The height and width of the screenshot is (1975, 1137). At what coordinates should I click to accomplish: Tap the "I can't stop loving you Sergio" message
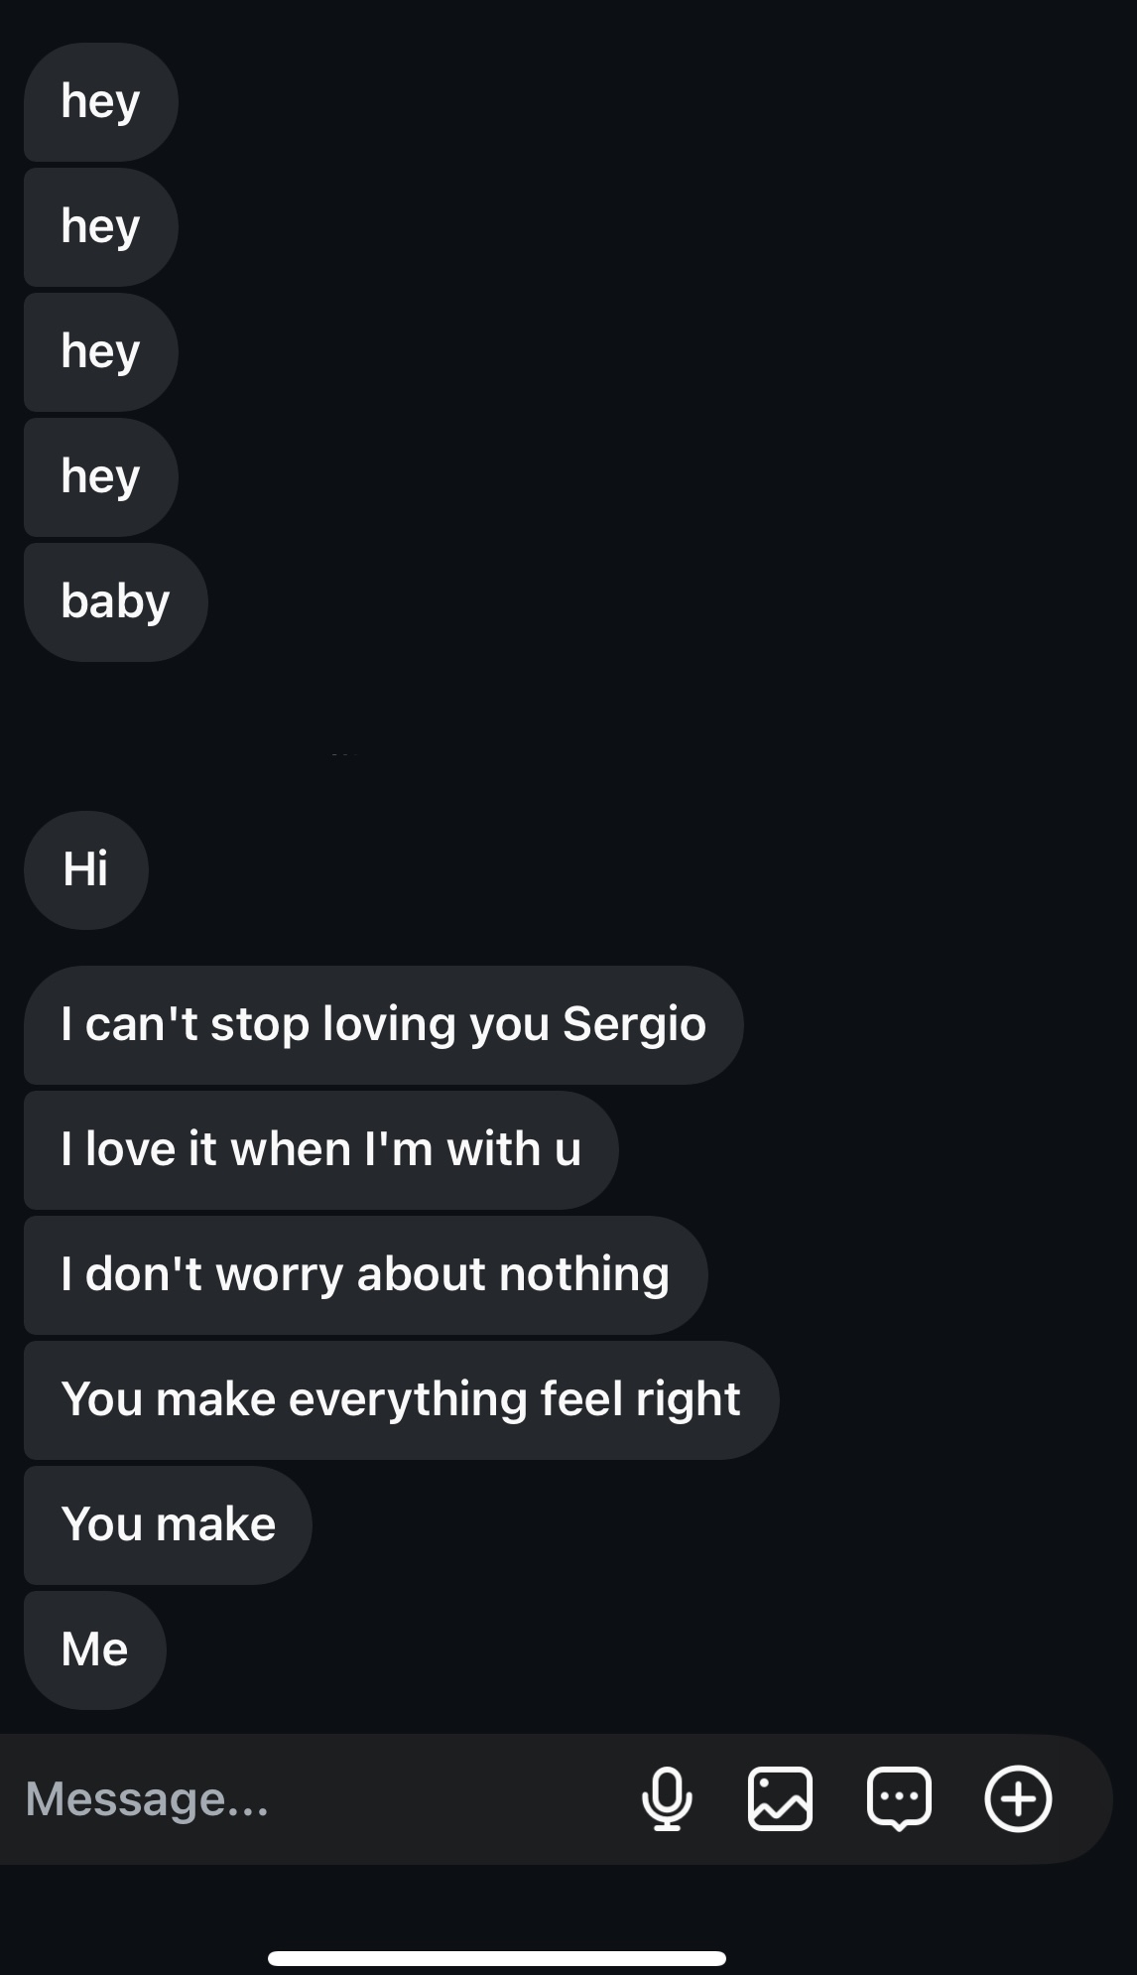(x=383, y=1024)
